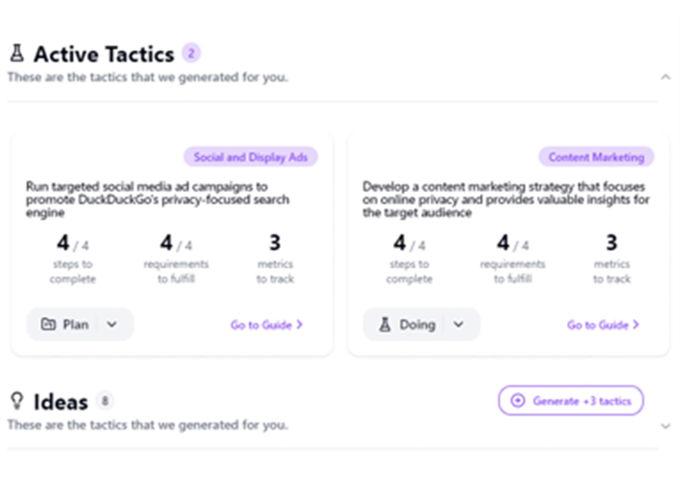Go to Guide for content marketing tactic

coord(603,325)
